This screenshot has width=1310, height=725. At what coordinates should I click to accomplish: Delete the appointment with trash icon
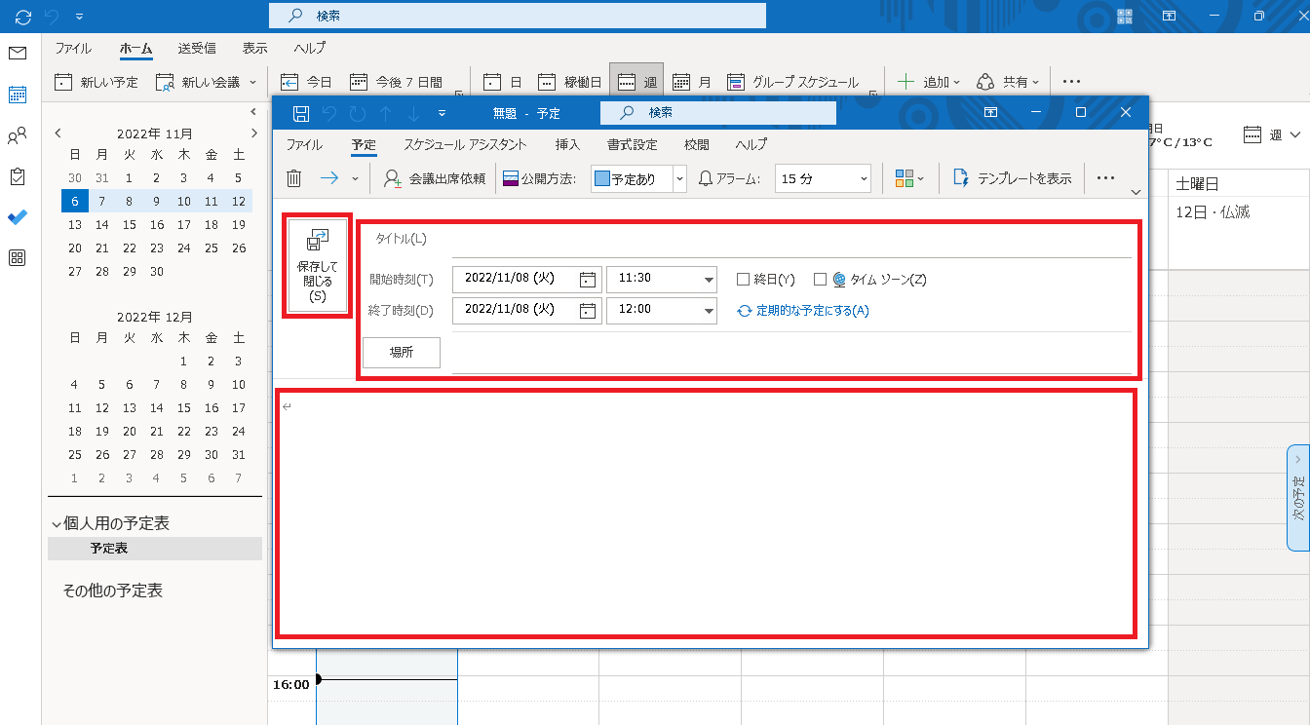[294, 178]
